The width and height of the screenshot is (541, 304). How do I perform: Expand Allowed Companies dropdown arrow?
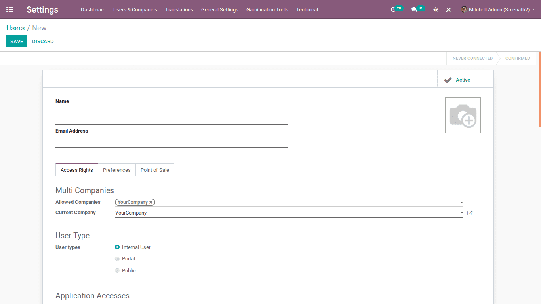pyautogui.click(x=461, y=202)
